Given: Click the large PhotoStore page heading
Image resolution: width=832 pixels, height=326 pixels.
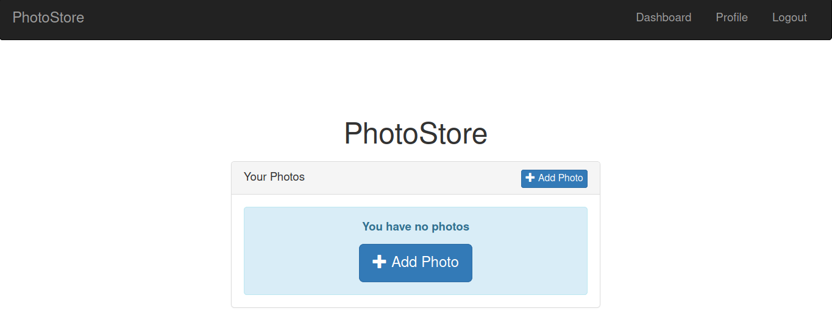Looking at the screenshot, I should (x=416, y=133).
